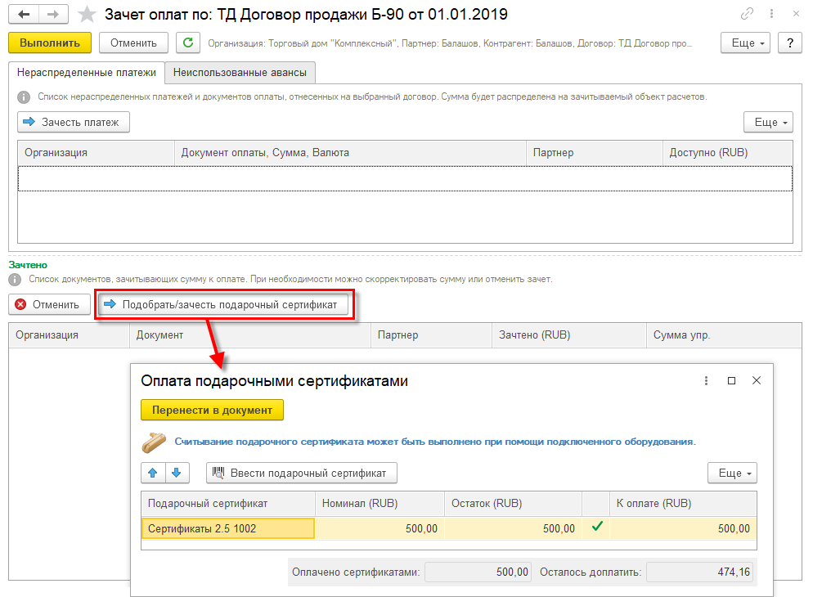This screenshot has width=813, height=597.
Task: Select the Сертификаты 2.5 1002 cell
Action: pyautogui.click(x=227, y=528)
